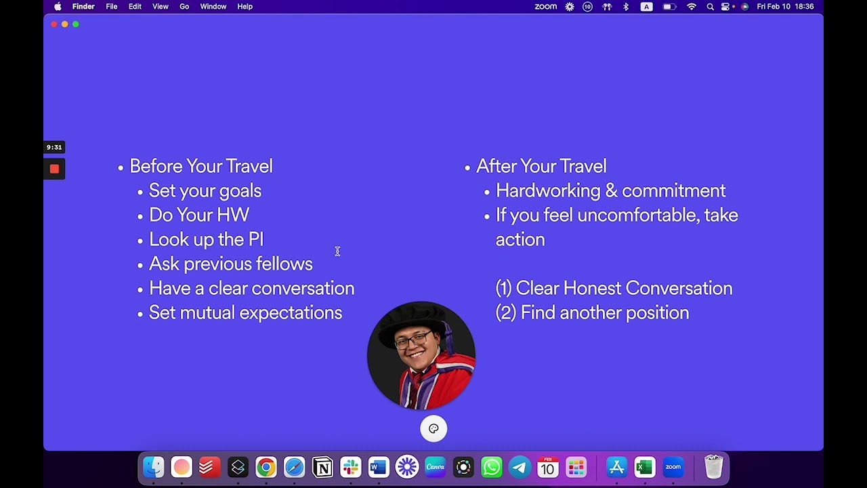Open the File menu
The height and width of the screenshot is (488, 867).
coord(112,7)
